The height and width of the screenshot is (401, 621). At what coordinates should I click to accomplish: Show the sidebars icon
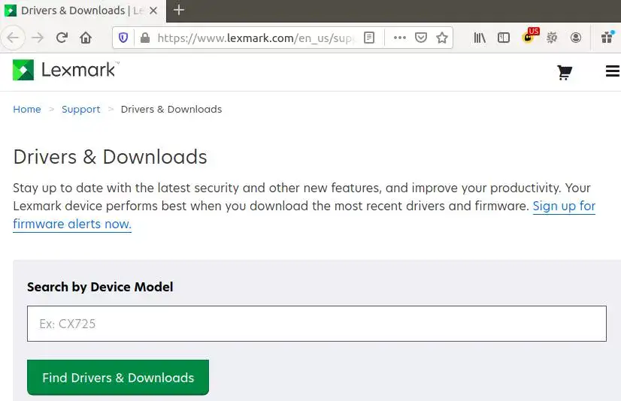click(x=504, y=38)
